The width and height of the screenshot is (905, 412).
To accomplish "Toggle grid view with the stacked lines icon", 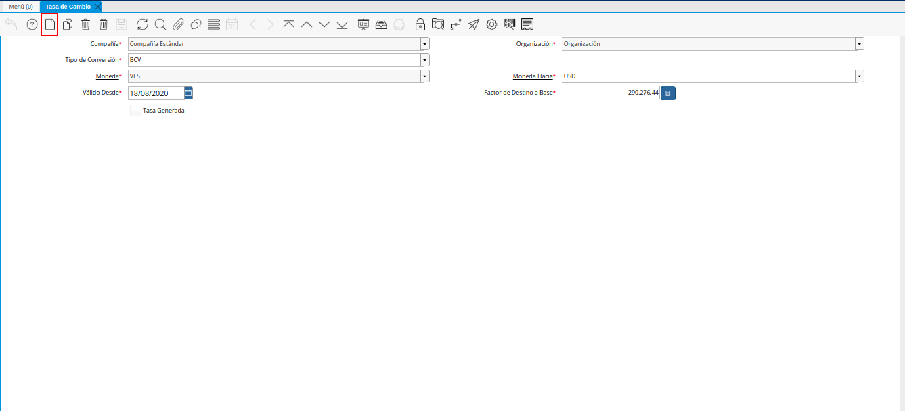I will (214, 25).
